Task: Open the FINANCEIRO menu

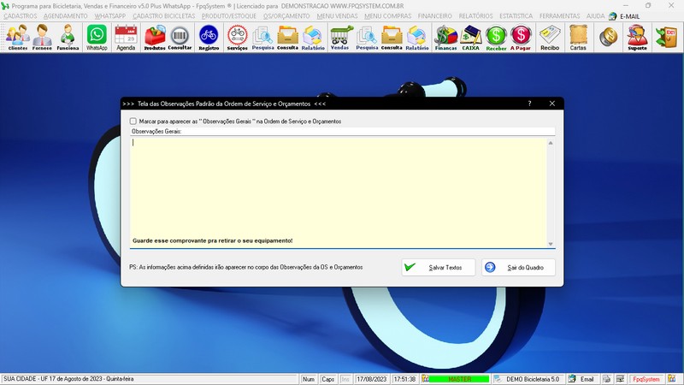Action: click(434, 16)
